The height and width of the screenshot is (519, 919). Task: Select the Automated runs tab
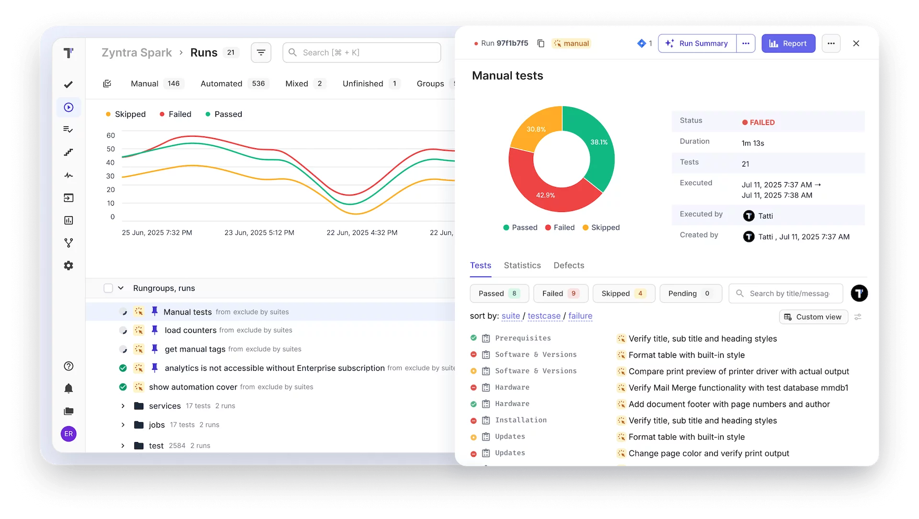[x=221, y=84]
